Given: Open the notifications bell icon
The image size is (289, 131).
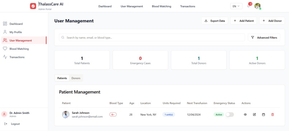Looking at the screenshot, I should pos(248,6).
